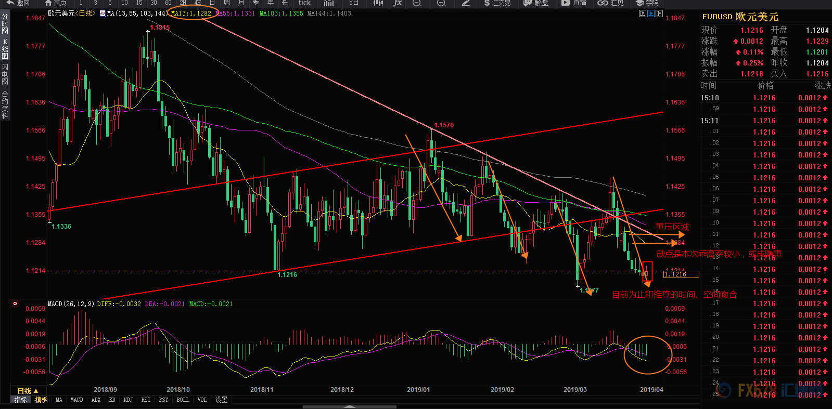Open 学院 academy section

pyautogui.click(x=647, y=3)
